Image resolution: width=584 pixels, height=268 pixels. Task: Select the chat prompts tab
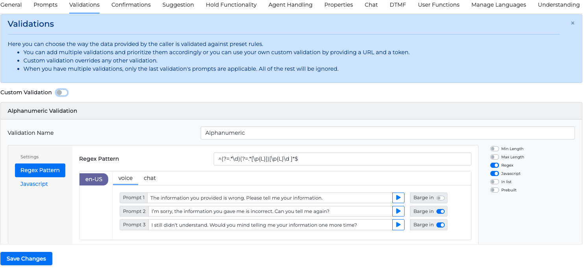150,178
